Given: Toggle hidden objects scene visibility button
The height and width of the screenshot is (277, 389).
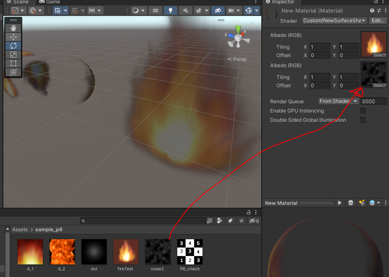Looking at the screenshot, I should 218,10.
